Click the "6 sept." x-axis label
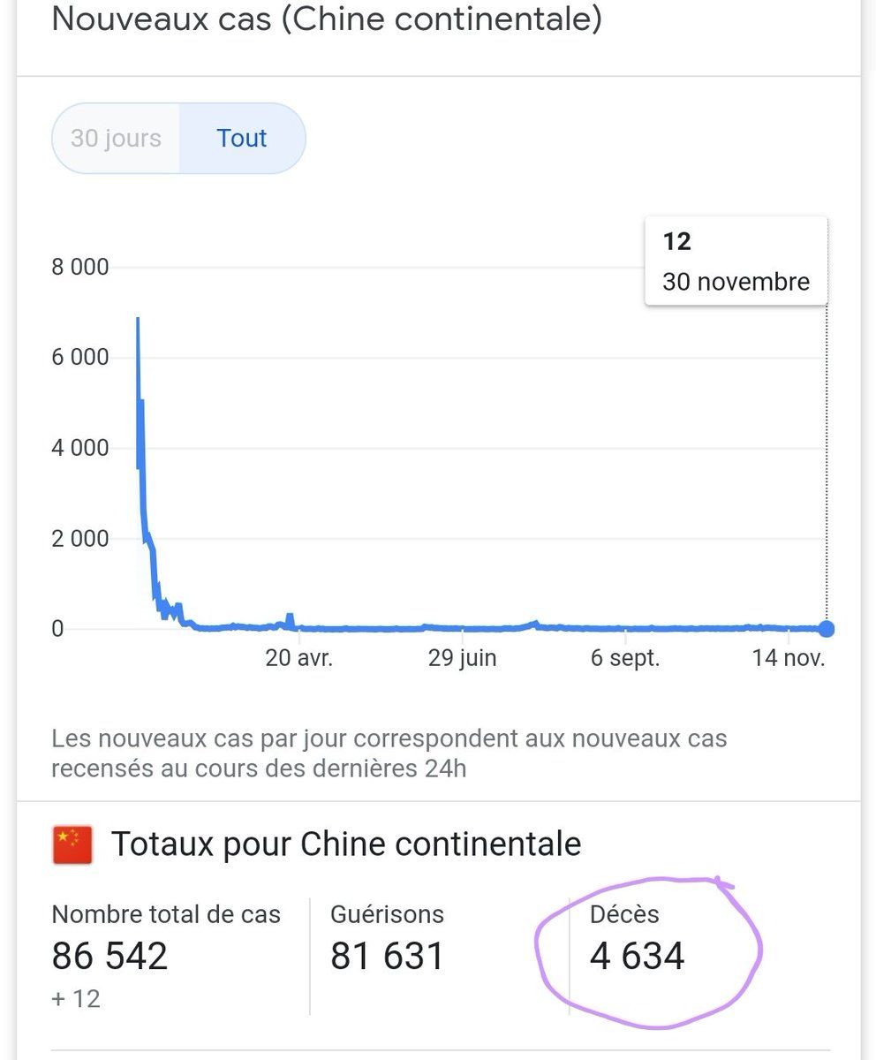 (x=625, y=658)
